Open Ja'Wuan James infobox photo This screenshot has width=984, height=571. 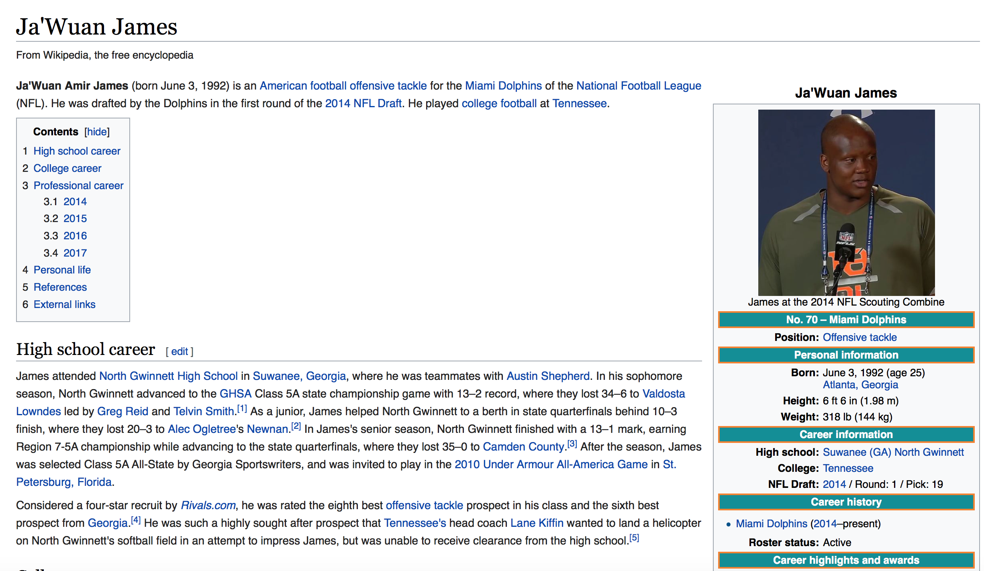[846, 202]
